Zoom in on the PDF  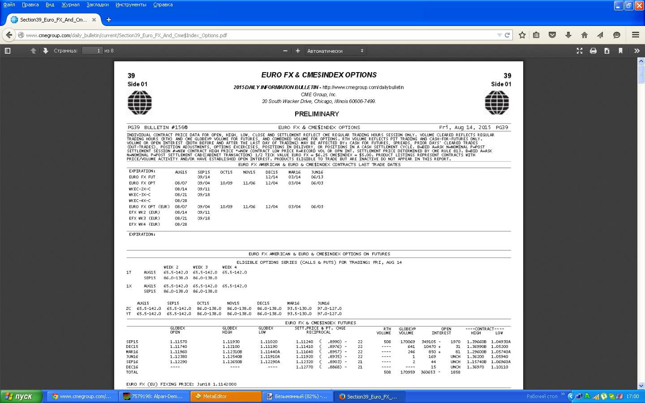tap(298, 51)
